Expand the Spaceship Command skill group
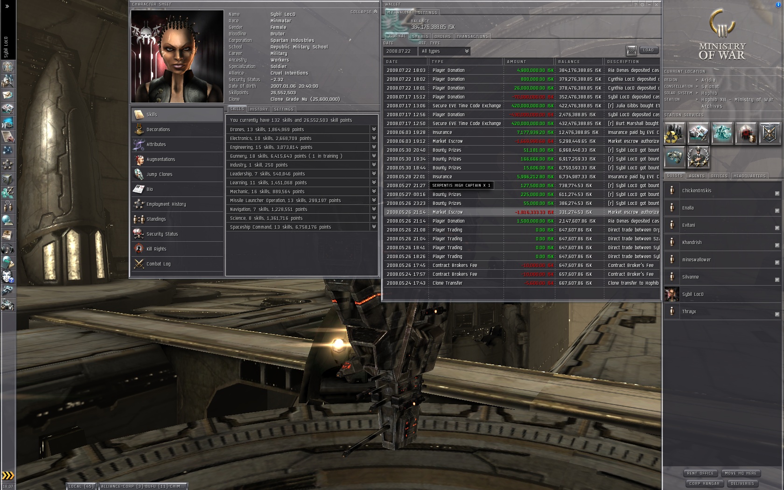 (x=374, y=227)
